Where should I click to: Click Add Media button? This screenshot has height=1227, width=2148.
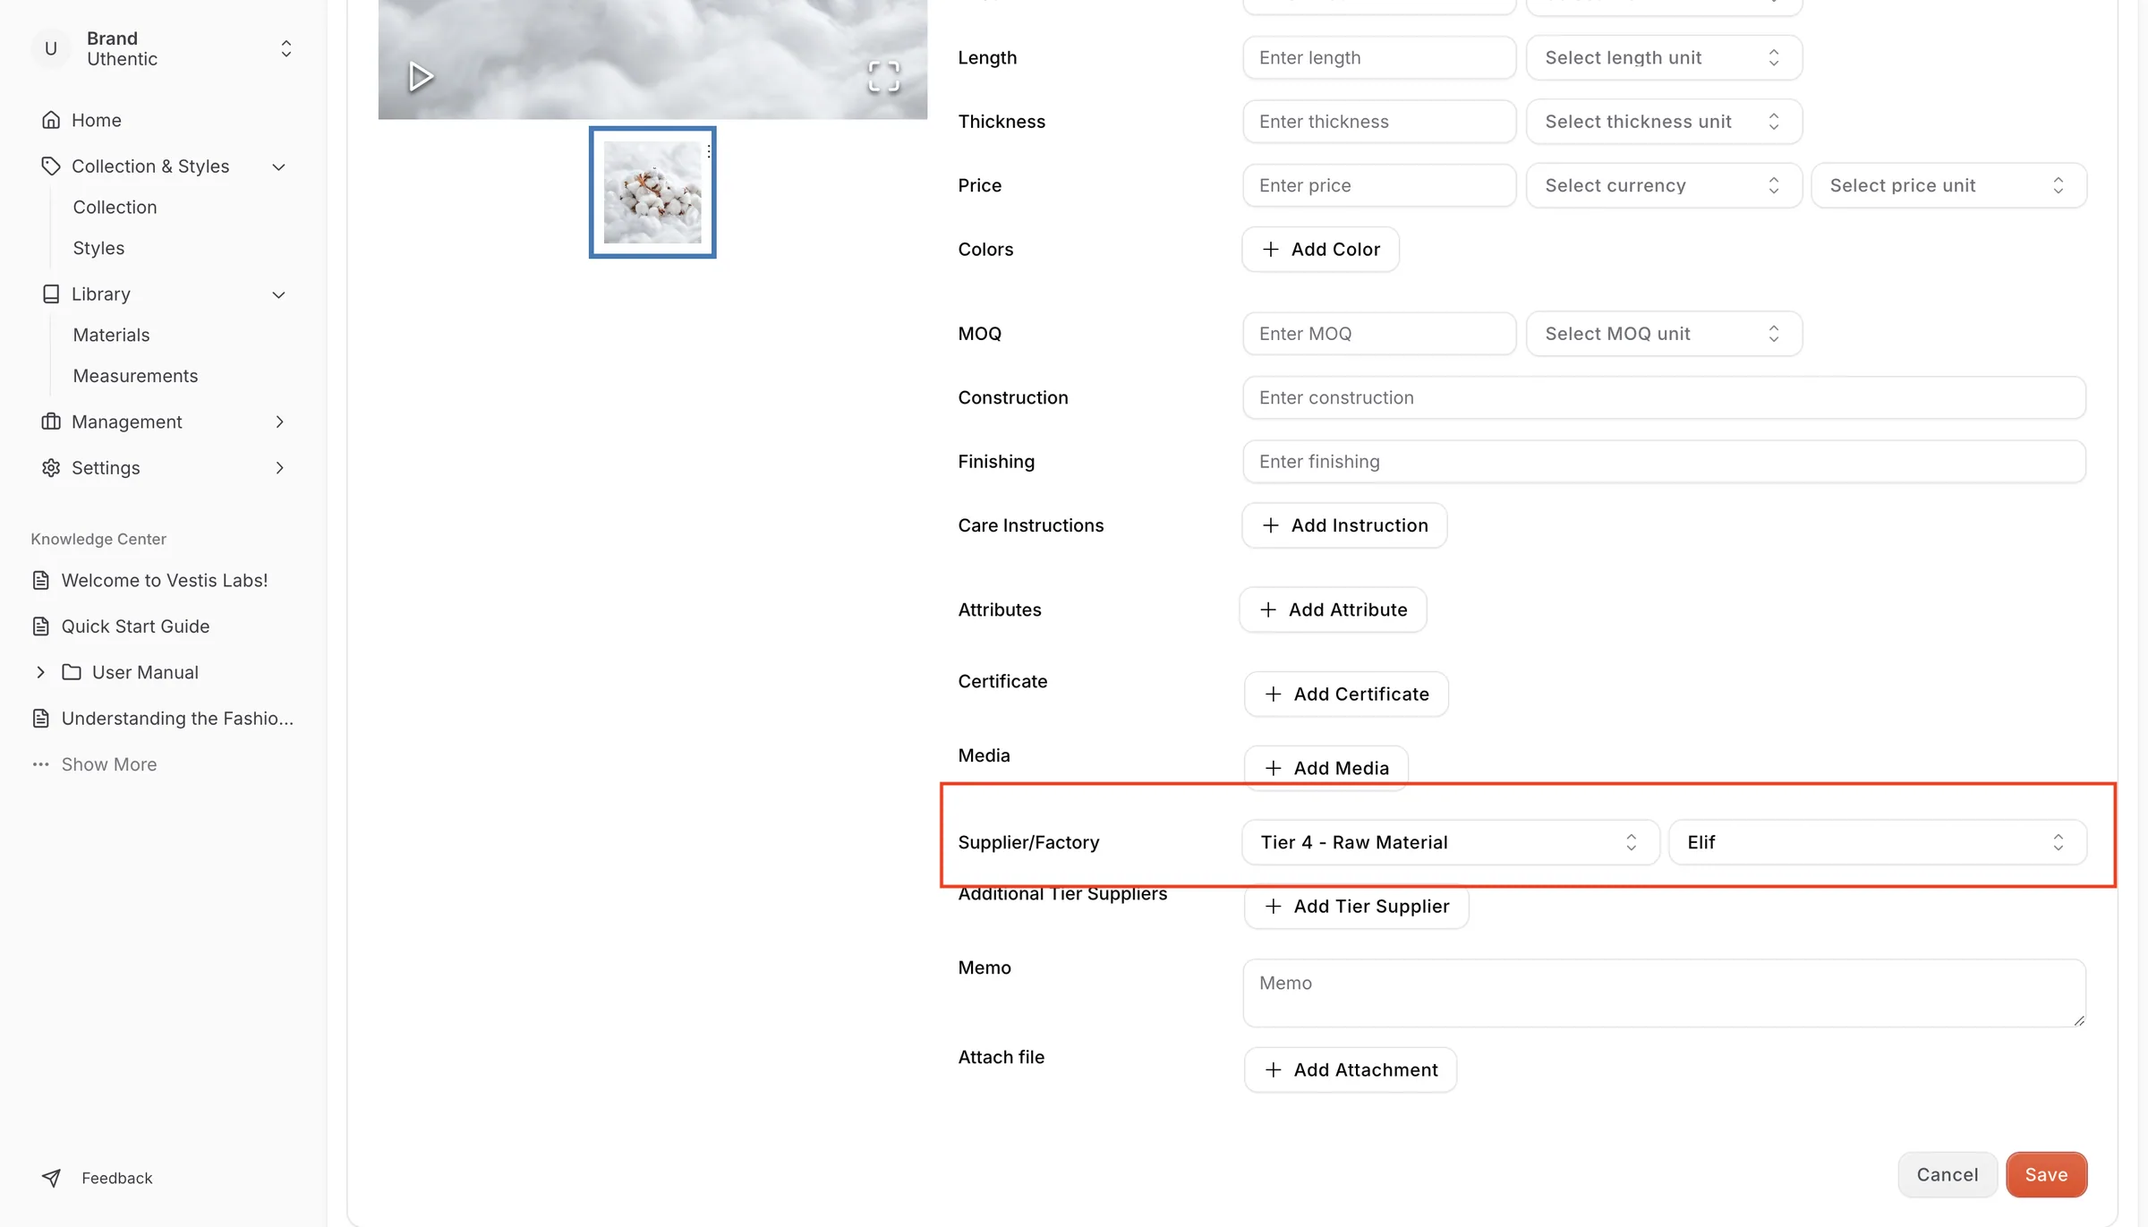pos(1325,768)
